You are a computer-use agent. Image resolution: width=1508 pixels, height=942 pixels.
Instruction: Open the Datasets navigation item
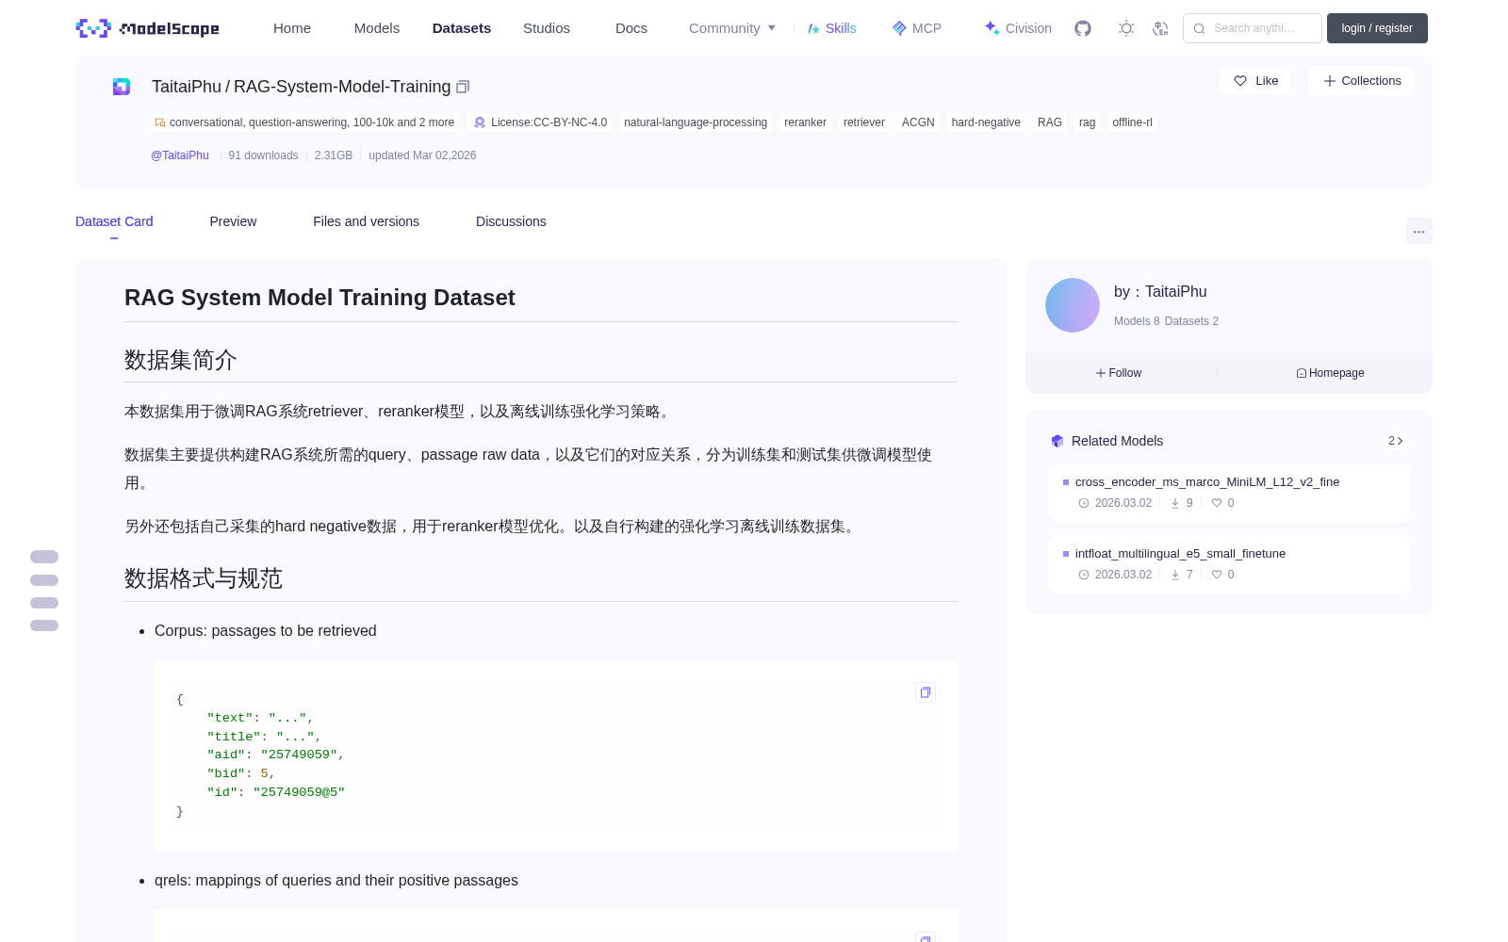coord(462,28)
